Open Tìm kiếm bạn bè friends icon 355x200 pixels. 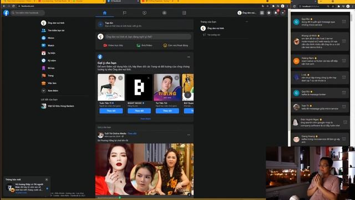(x=44, y=31)
